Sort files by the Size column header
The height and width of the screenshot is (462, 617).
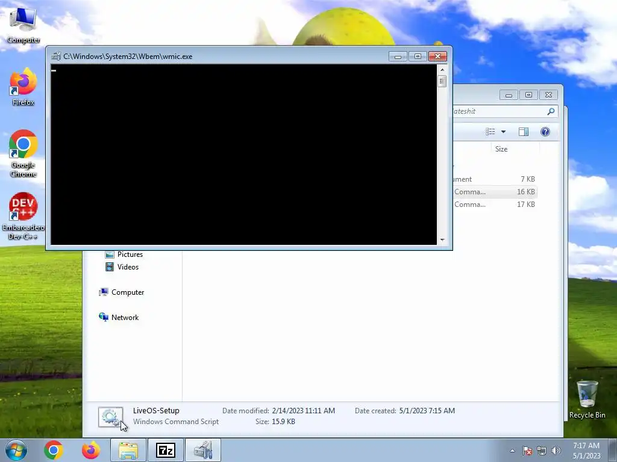pyautogui.click(x=515, y=149)
